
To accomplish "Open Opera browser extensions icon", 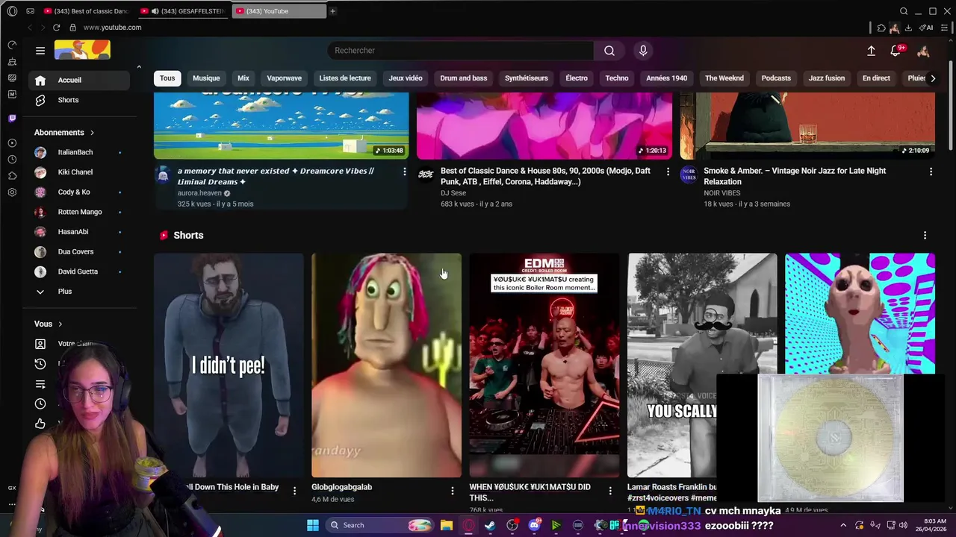I will pyautogui.click(x=881, y=28).
